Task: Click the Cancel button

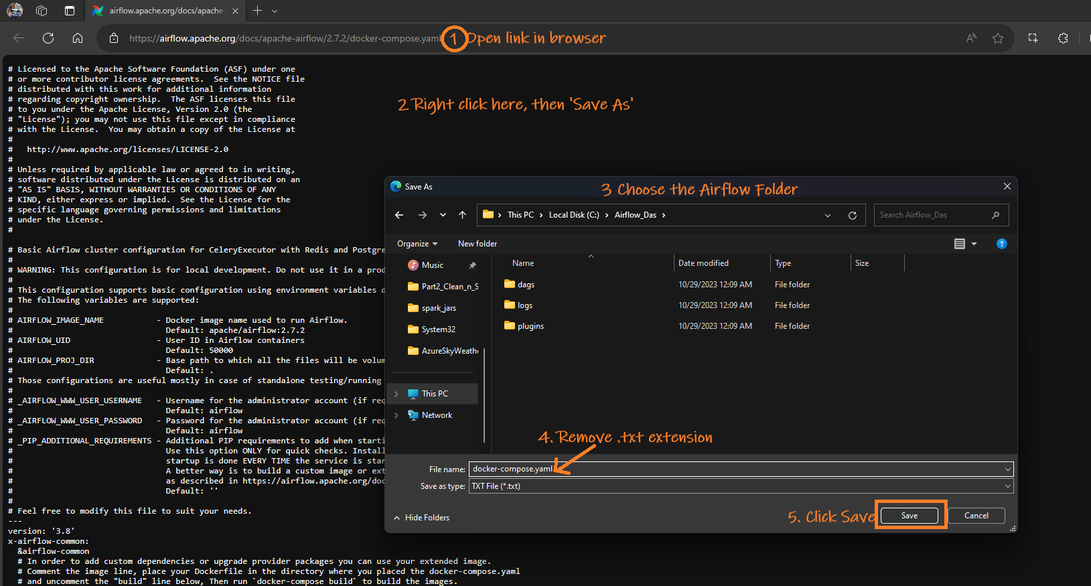Action: 976,516
